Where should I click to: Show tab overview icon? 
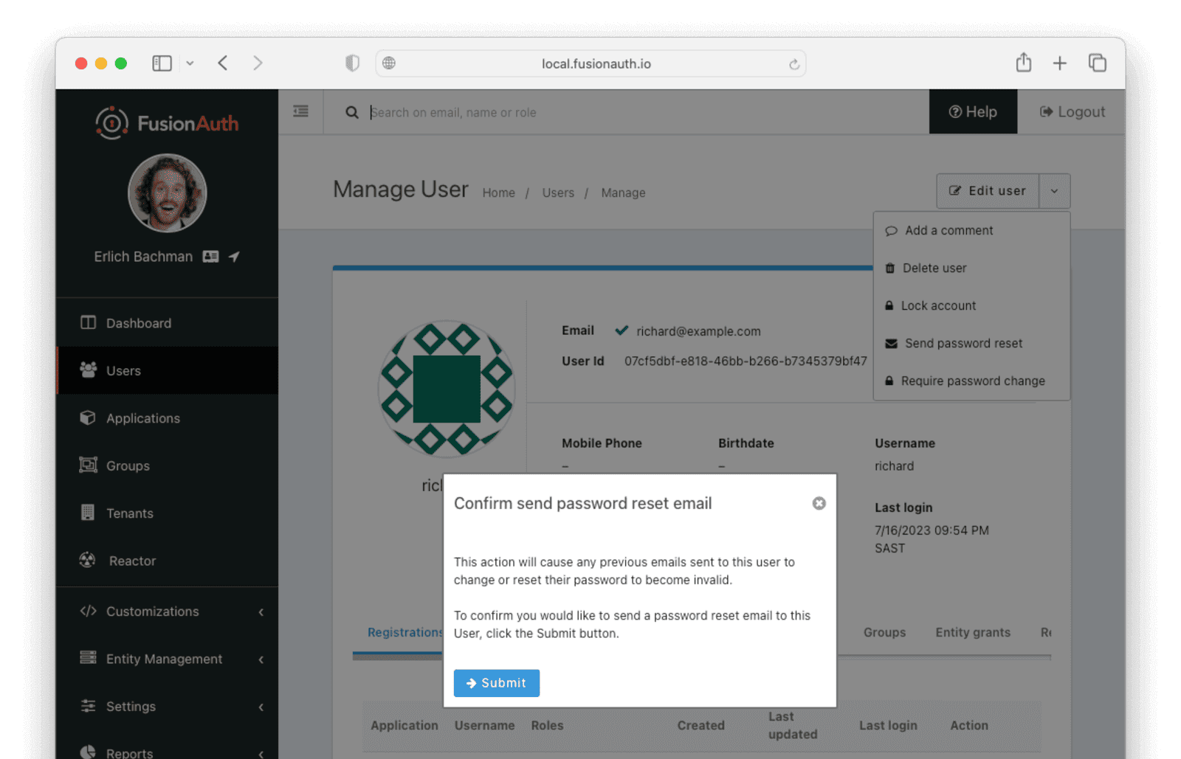[x=1097, y=63]
